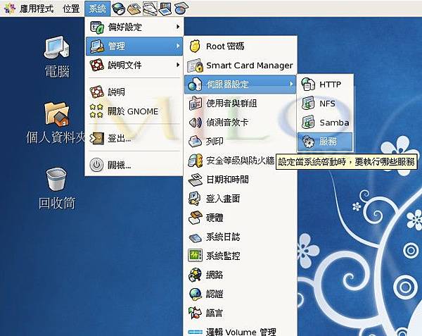Open 系統監控 system monitor

click(241, 256)
